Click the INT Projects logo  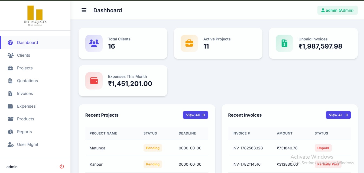coord(35,16)
